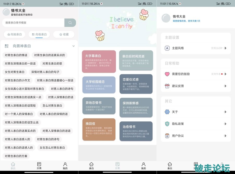Tap the gear icon next to 关于
This screenshot has height=174, width=235.
click(167, 112)
